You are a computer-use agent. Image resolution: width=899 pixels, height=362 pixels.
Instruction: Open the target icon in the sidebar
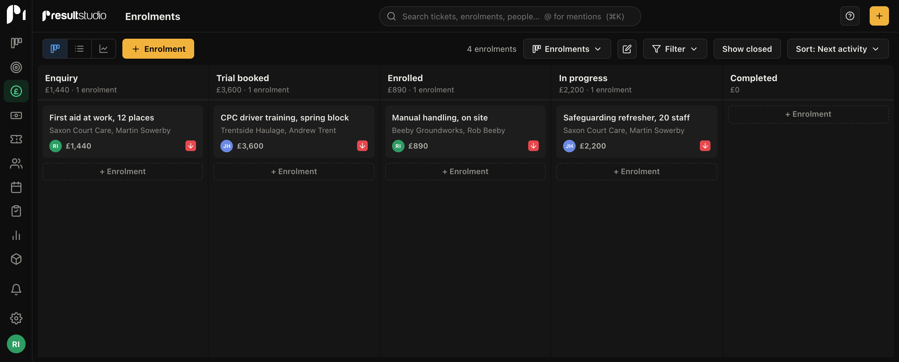point(16,67)
